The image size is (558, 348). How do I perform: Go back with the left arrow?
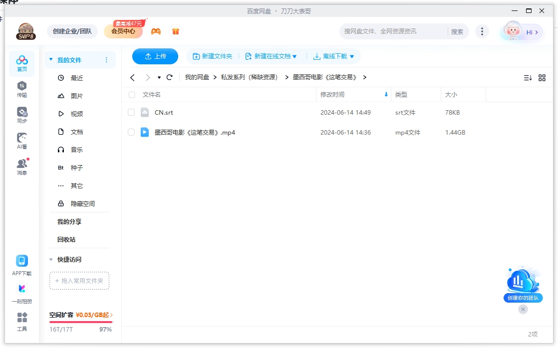[132, 77]
